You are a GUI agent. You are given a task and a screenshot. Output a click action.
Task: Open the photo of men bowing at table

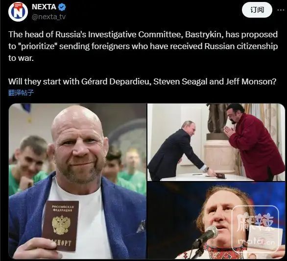coord(216,142)
